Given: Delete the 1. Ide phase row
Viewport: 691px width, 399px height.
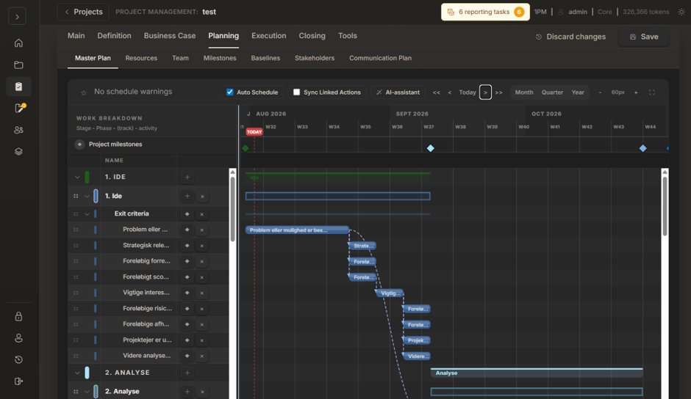Looking at the screenshot, I should coord(202,197).
